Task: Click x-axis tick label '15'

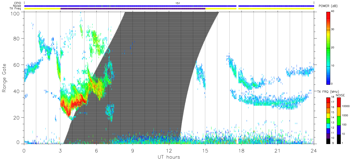Action: point(205,150)
